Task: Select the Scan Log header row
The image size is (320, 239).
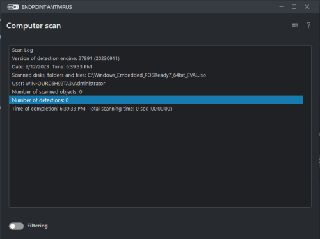Action: (156, 50)
